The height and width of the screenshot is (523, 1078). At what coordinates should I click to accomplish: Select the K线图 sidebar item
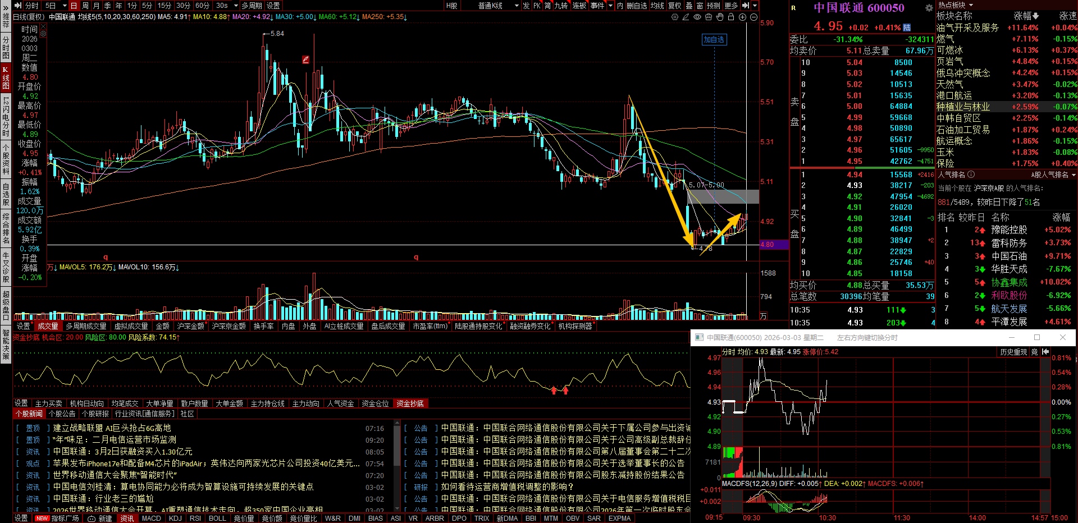[x=6, y=78]
